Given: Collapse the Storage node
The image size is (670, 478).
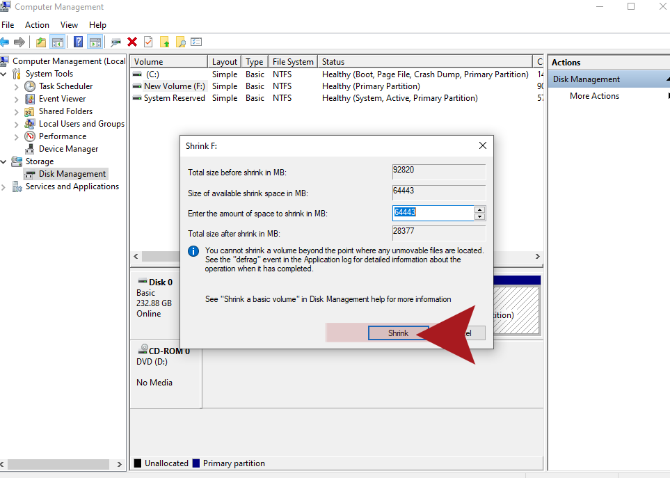Looking at the screenshot, I should tap(4, 161).
